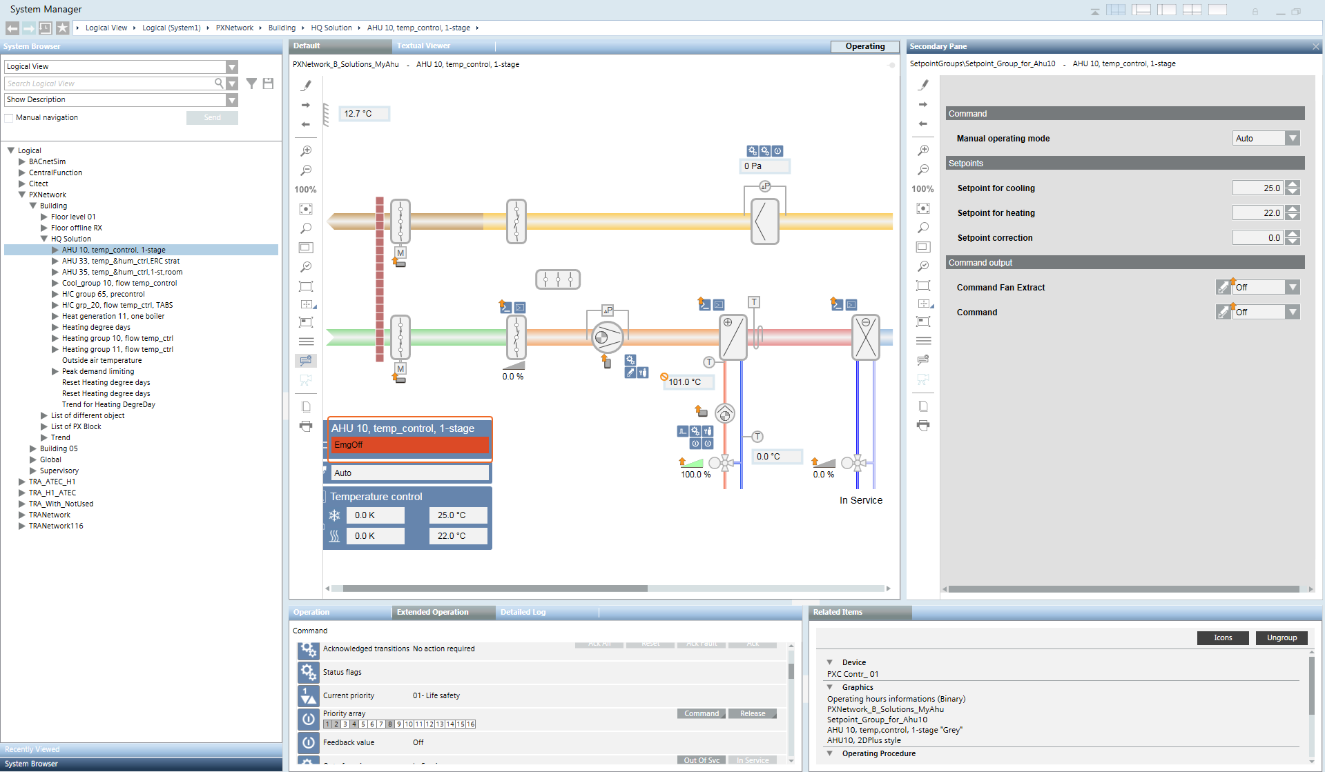Switch Related Items to Icons view

(1222, 637)
